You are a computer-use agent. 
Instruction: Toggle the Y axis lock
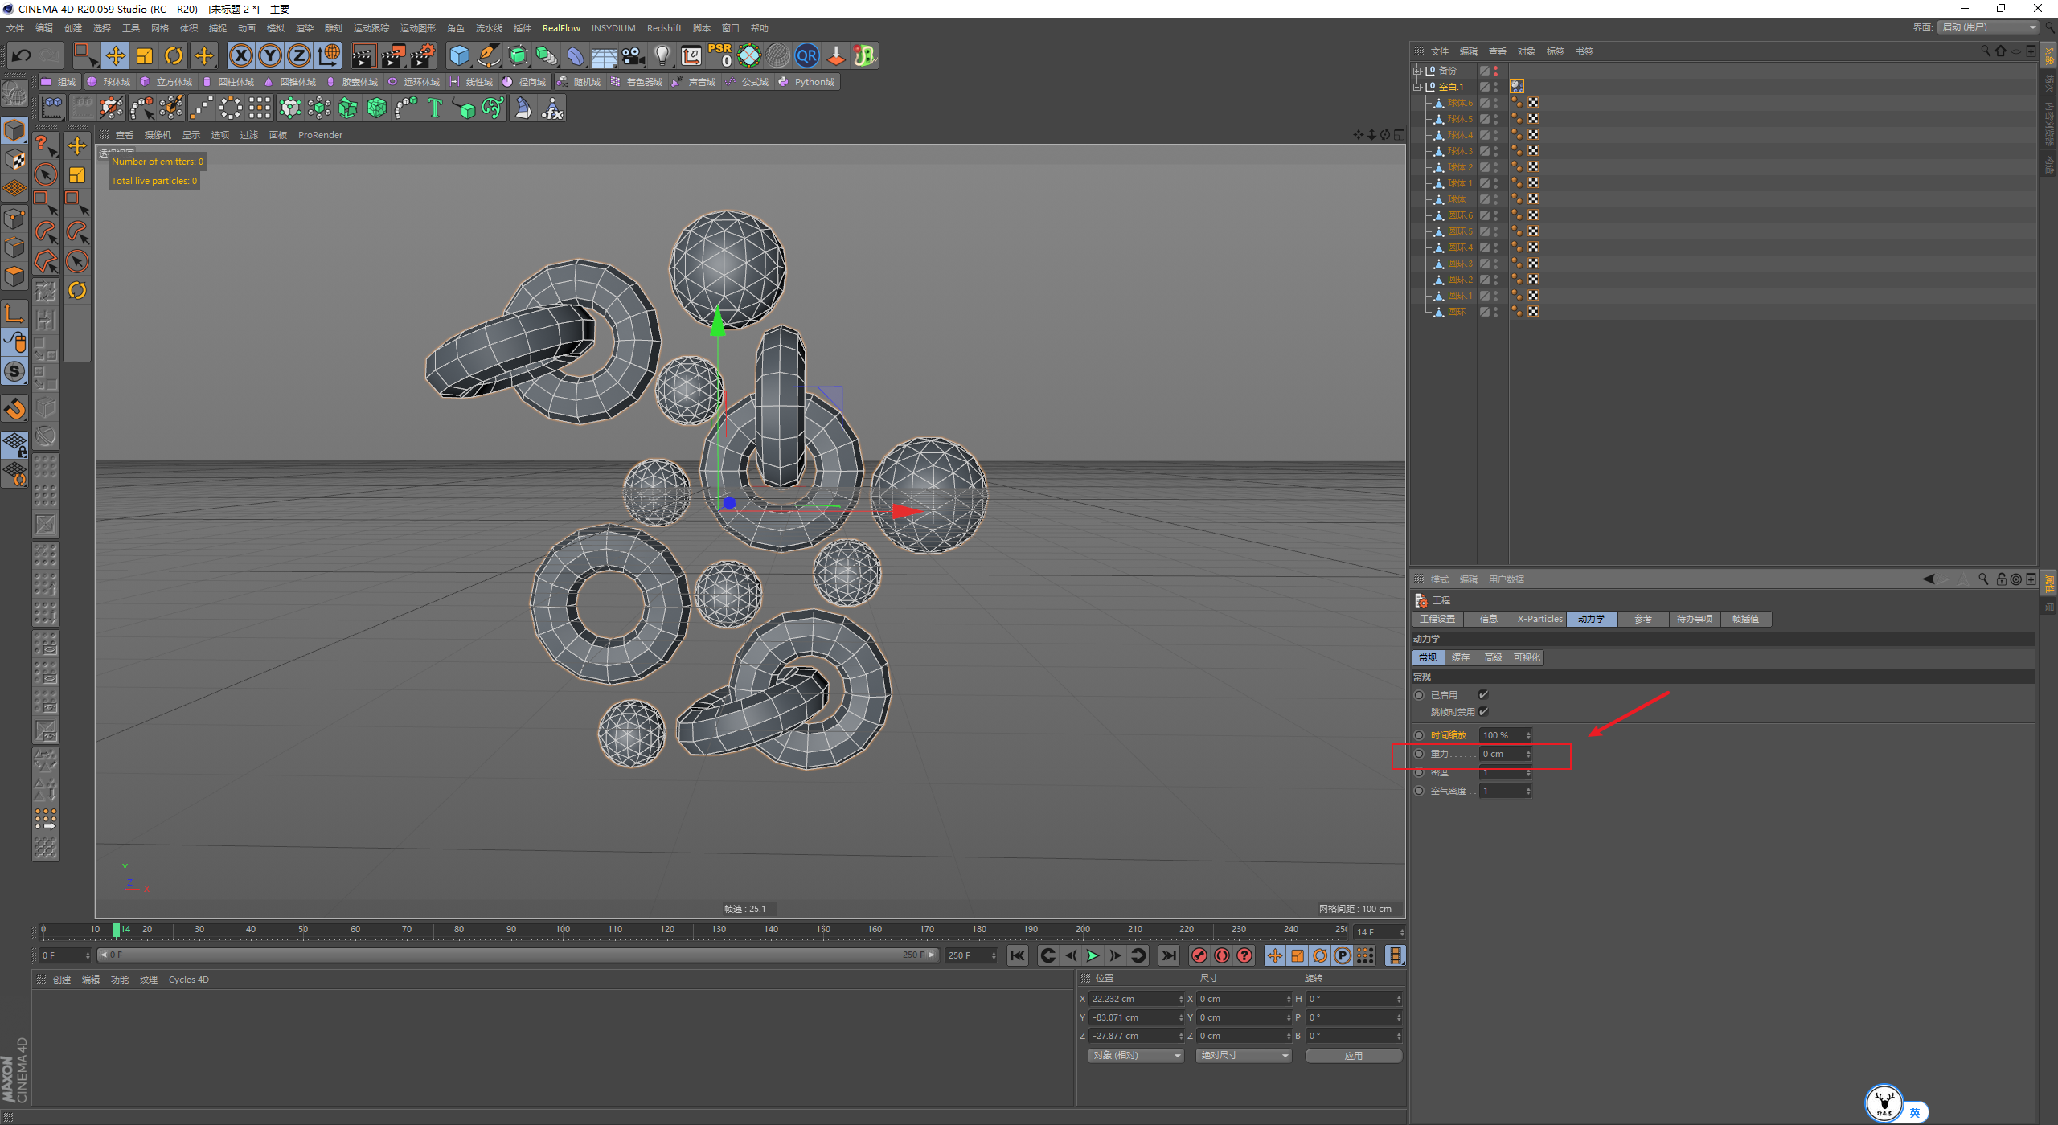pos(270,55)
